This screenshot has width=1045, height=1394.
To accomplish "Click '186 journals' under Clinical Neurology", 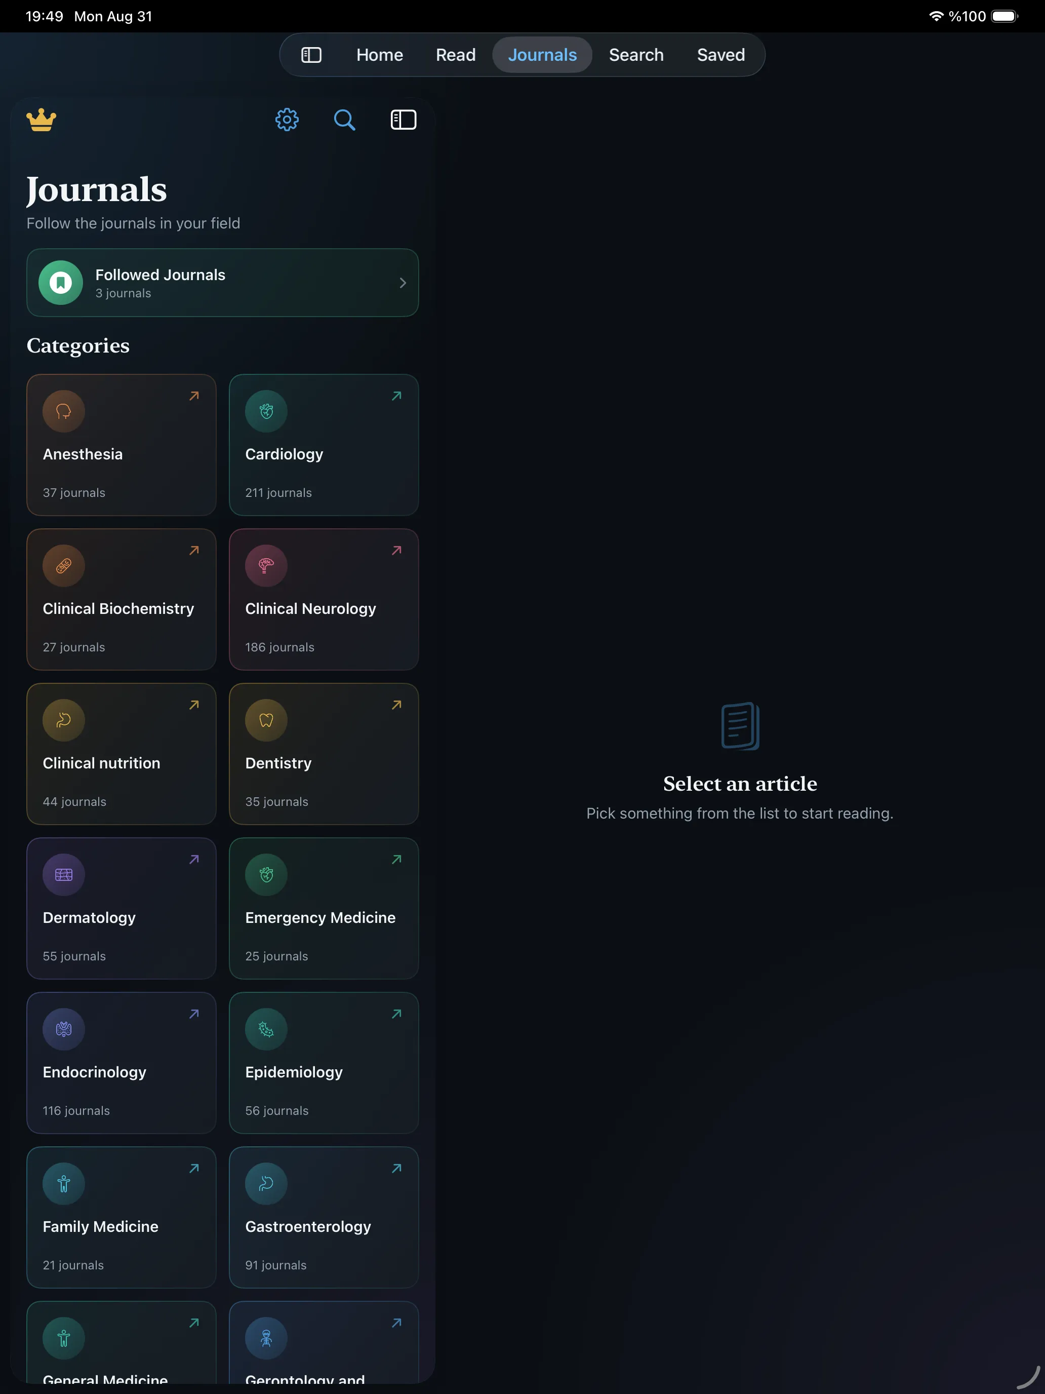I will coord(279,647).
